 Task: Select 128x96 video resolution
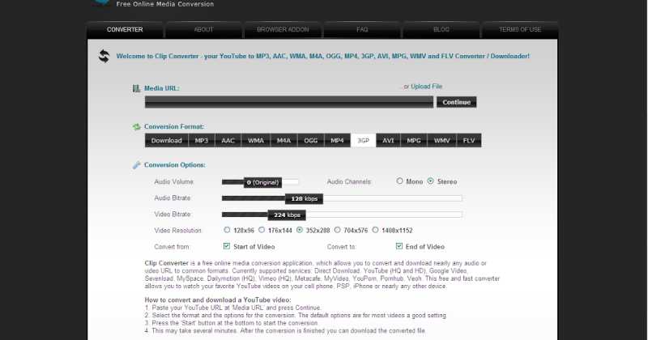(227, 230)
